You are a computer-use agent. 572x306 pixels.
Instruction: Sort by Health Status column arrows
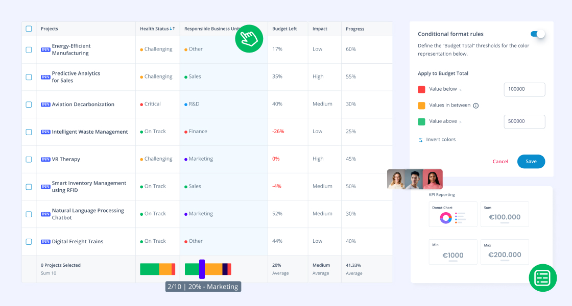click(172, 29)
